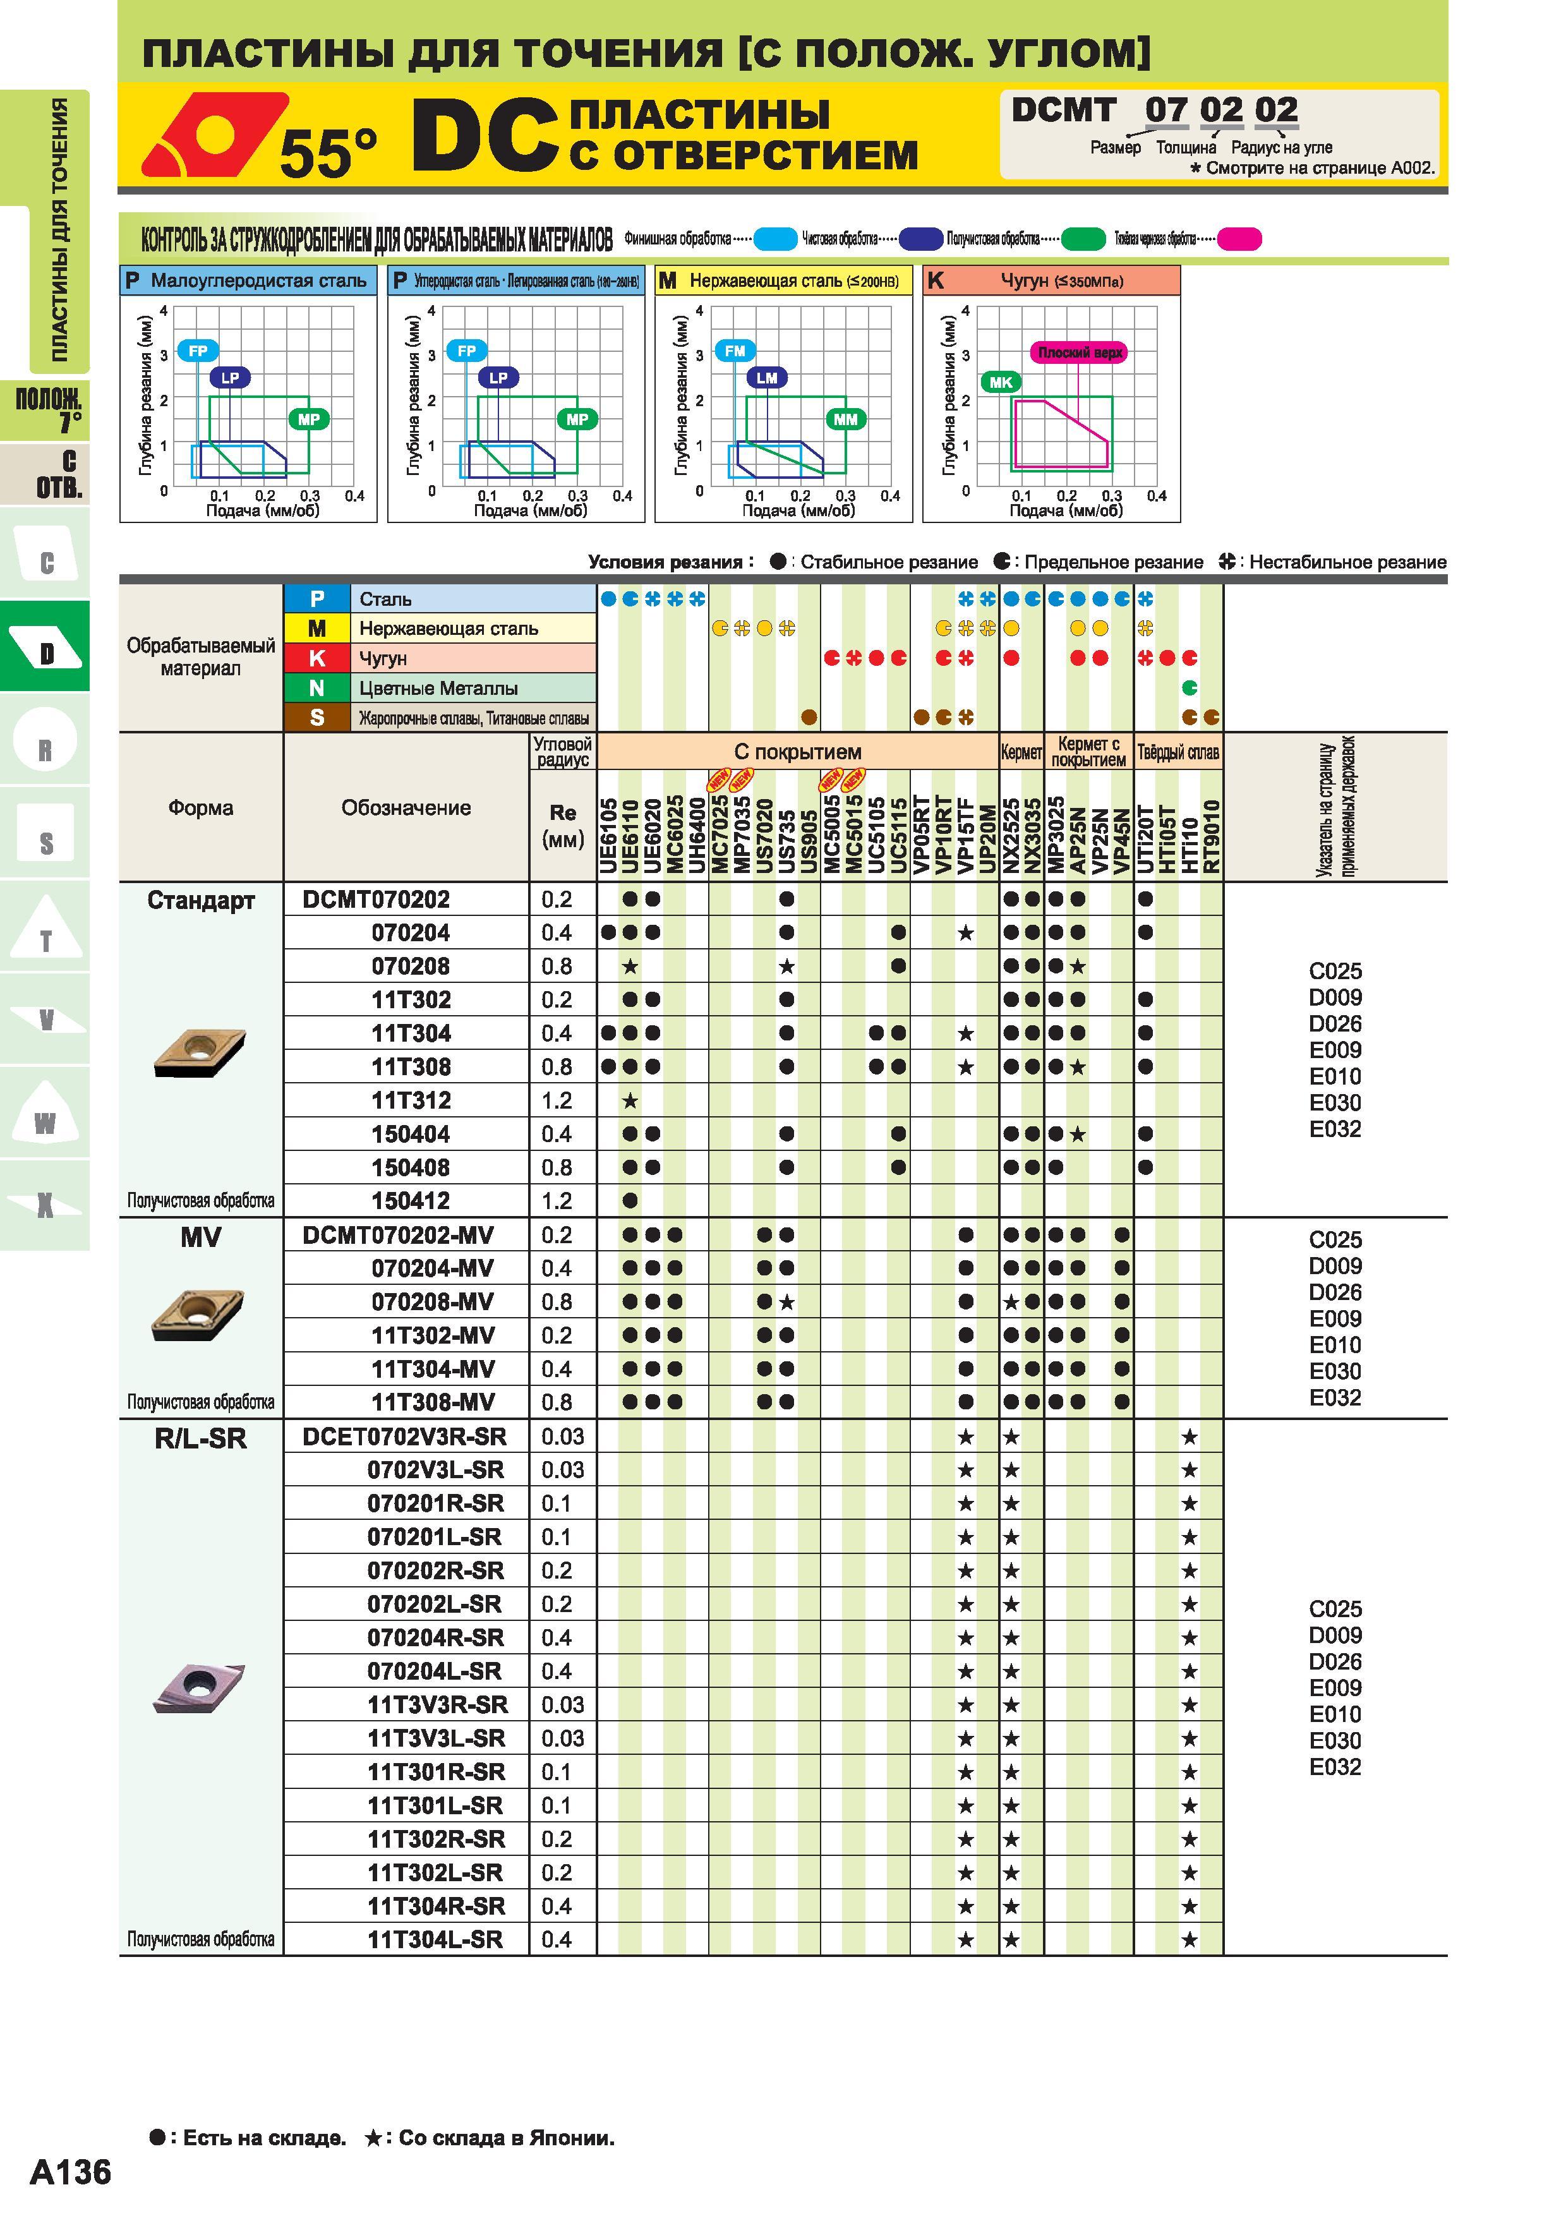Viewport: 1566px width, 2216px height.
Task: Click the dark blue Чистовая обработка swatch
Action: (x=920, y=238)
